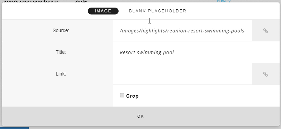
Task: Switch to the Image tab
Action: pos(103,11)
